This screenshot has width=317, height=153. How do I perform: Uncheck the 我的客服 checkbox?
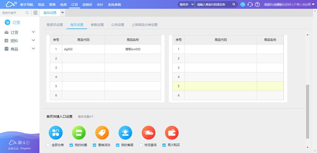[118, 145]
